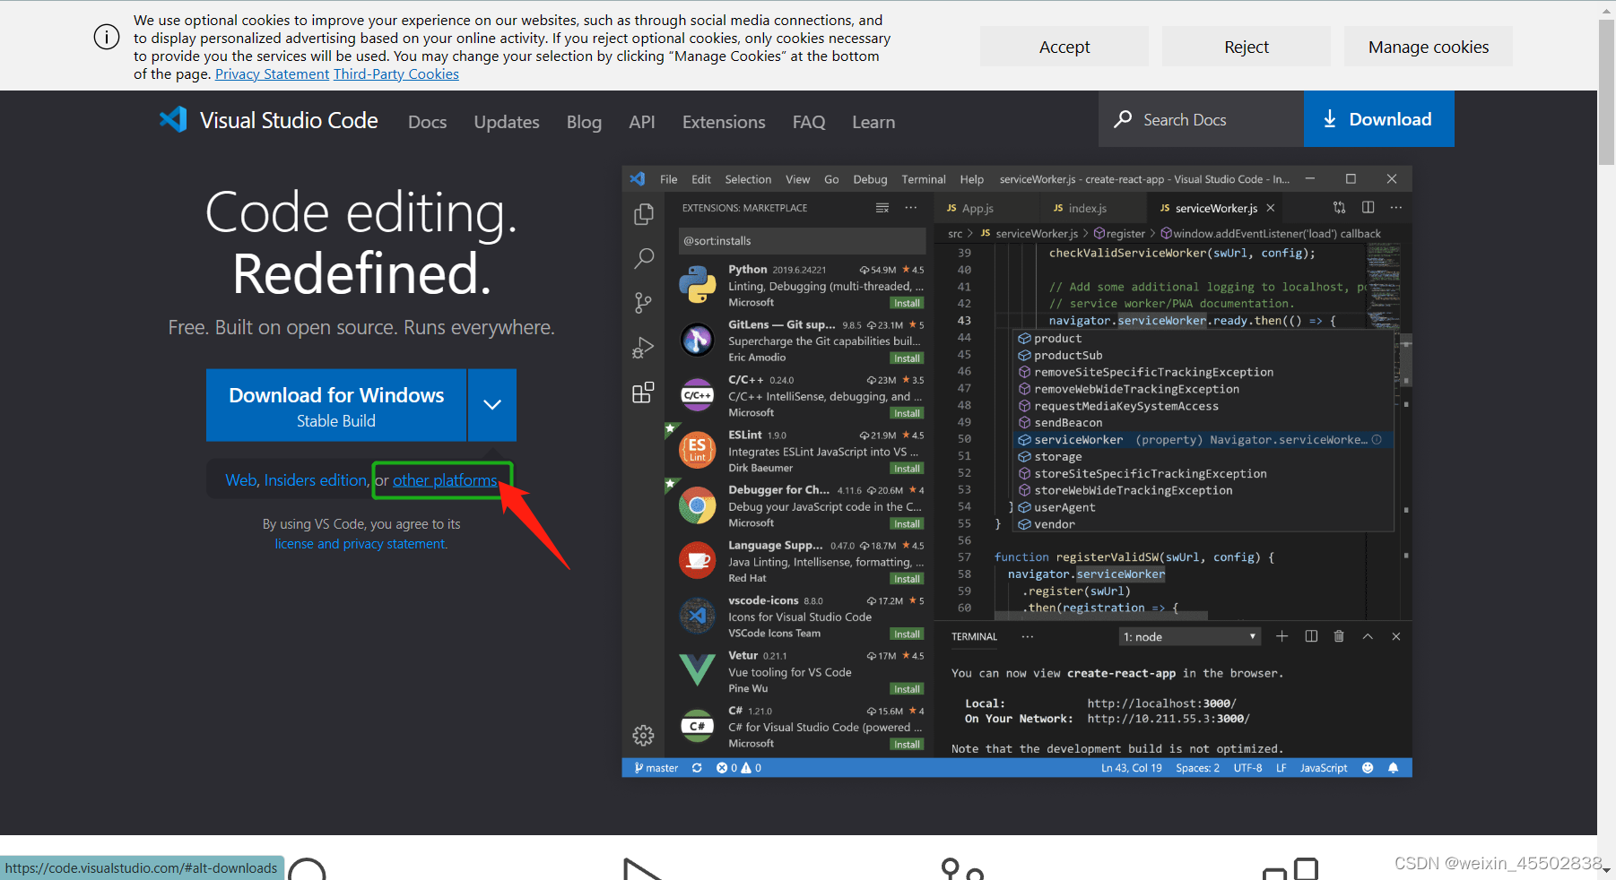Image resolution: width=1616 pixels, height=880 pixels.
Task: Click the GitLens extension icon
Action: (697, 340)
